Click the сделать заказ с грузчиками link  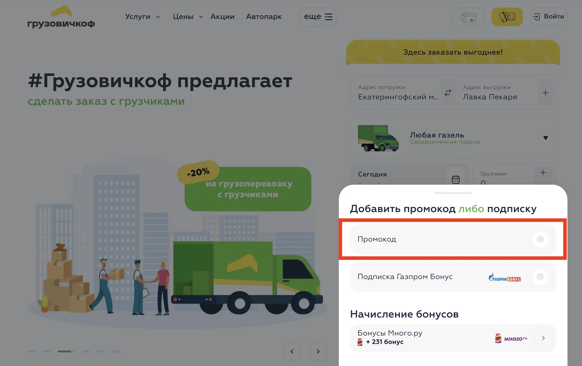106,101
